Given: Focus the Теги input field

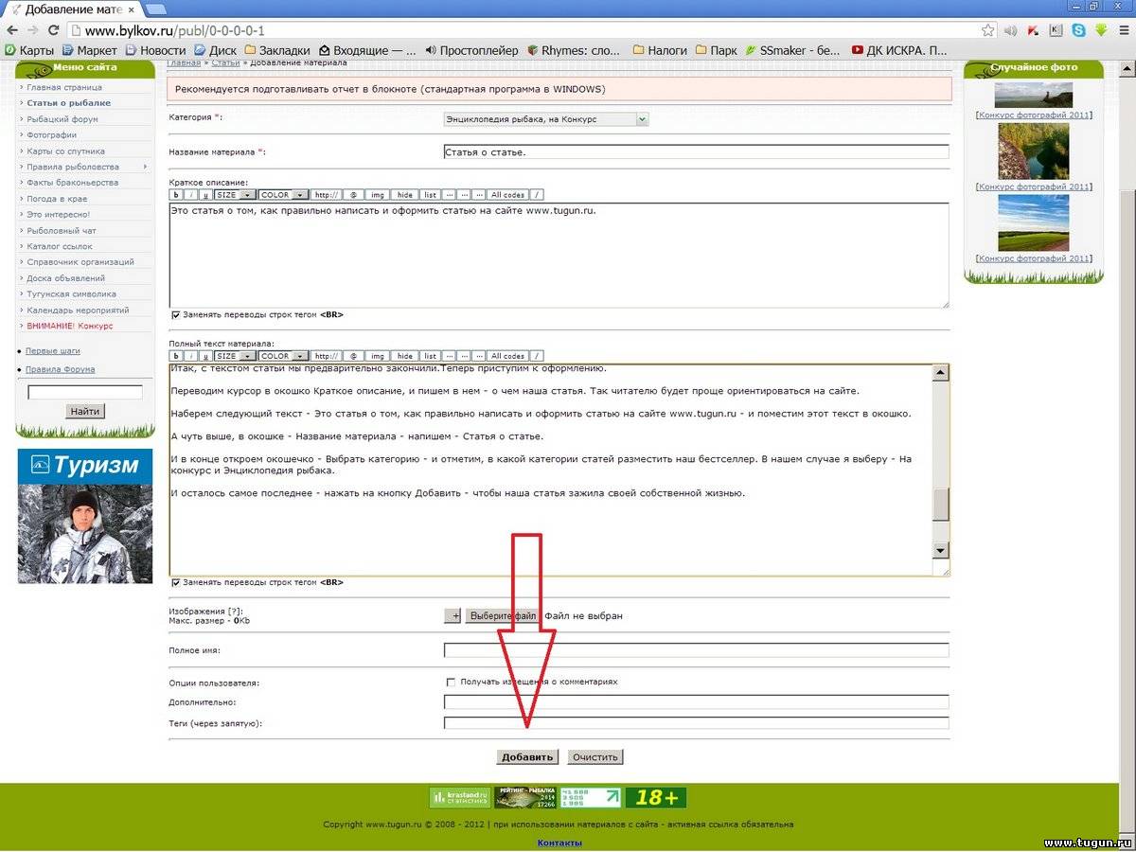Looking at the screenshot, I should 696,723.
